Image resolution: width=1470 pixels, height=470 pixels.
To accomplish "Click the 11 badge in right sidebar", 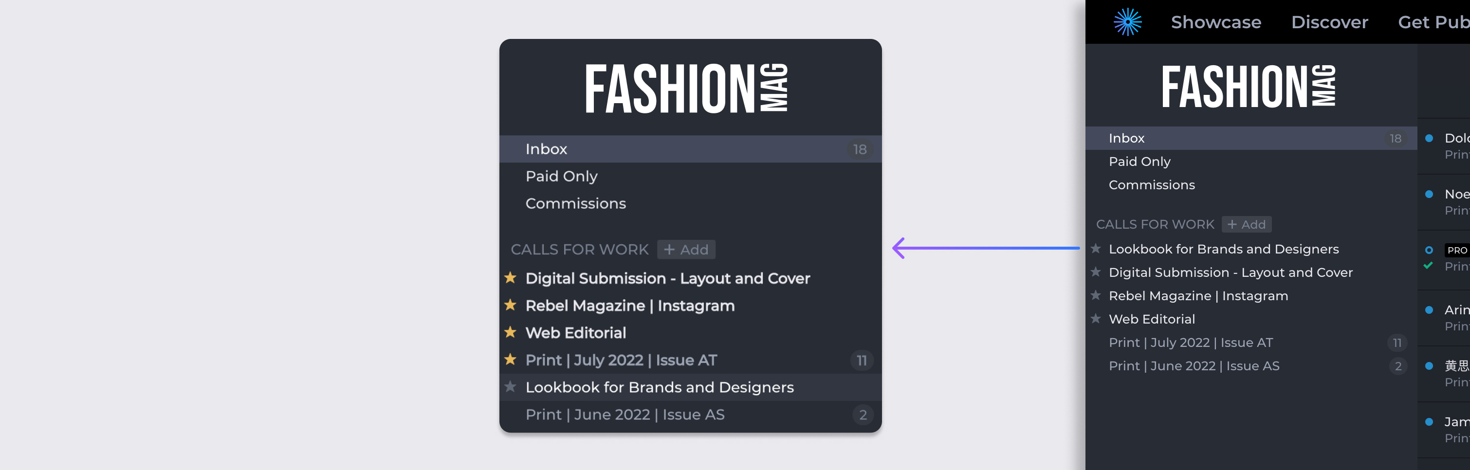I will click(1397, 343).
